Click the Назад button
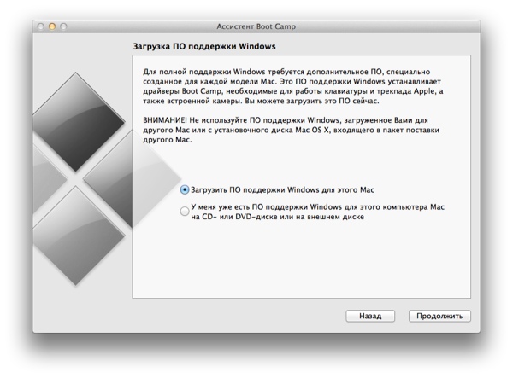Viewport: 513px width, 378px height. pyautogui.click(x=370, y=316)
